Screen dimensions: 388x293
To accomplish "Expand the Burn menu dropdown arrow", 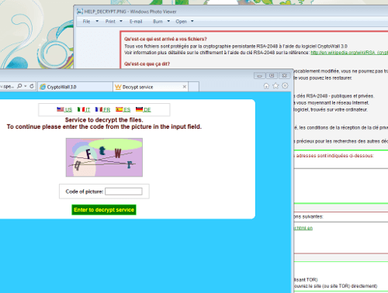I will pyautogui.click(x=168, y=21).
